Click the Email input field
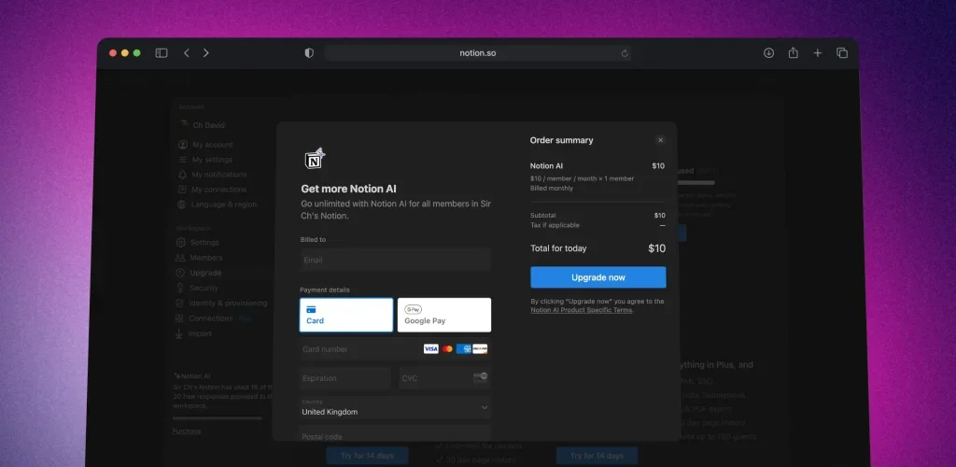The width and height of the screenshot is (956, 467). 395,260
